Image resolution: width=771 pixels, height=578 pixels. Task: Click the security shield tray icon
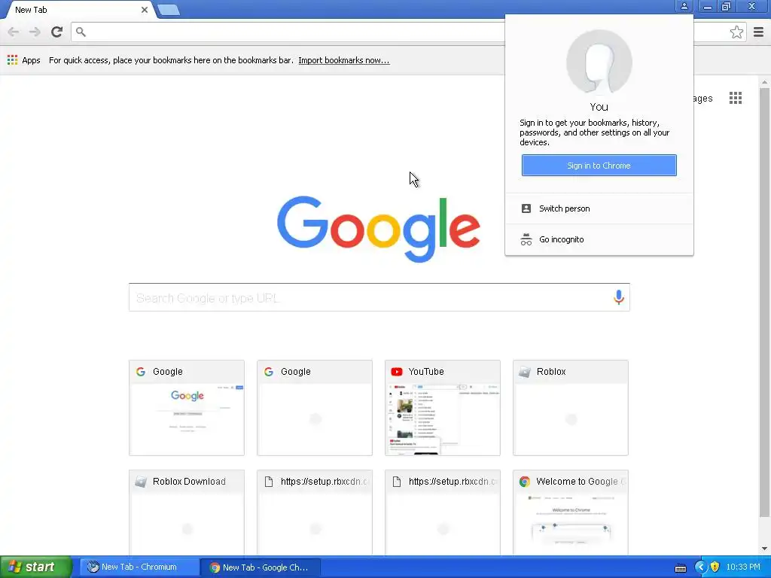pos(715,567)
